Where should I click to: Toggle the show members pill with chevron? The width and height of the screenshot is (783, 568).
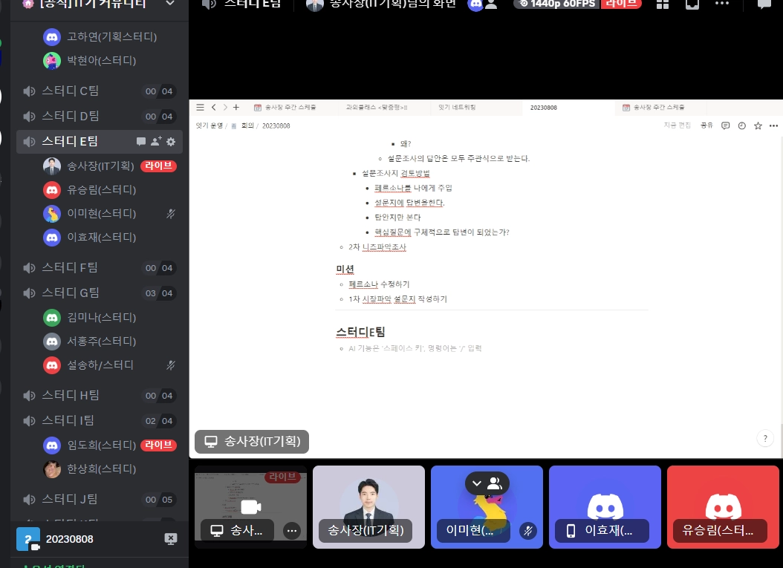pyautogui.click(x=487, y=483)
